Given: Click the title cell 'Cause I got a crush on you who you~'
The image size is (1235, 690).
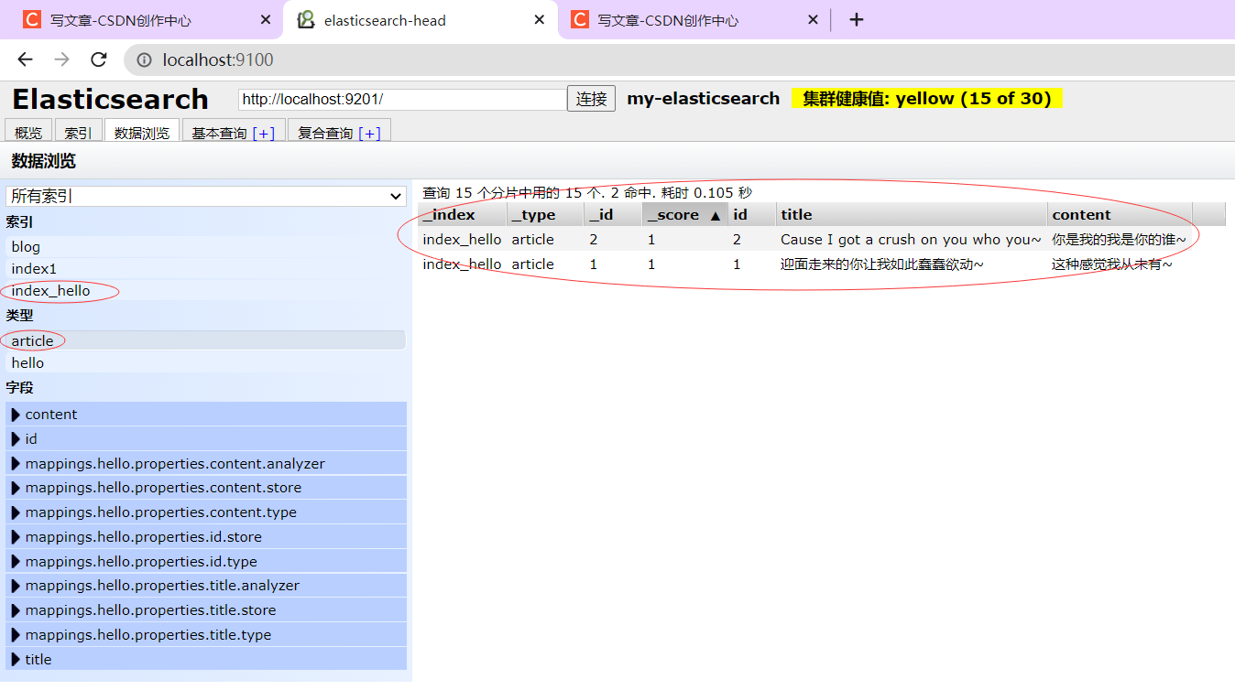Looking at the screenshot, I should point(911,240).
